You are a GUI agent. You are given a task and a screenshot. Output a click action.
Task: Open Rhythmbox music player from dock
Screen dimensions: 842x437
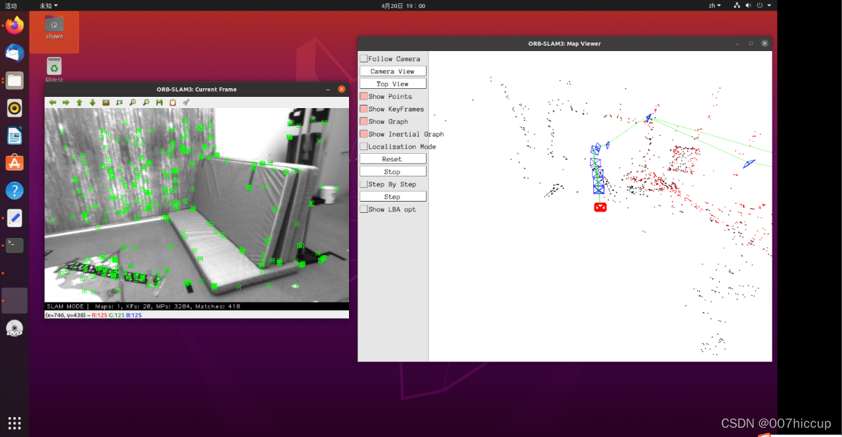point(15,108)
